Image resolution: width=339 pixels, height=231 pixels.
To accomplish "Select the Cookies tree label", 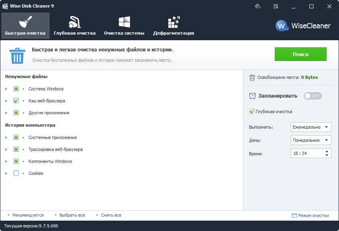I will click(36, 173).
